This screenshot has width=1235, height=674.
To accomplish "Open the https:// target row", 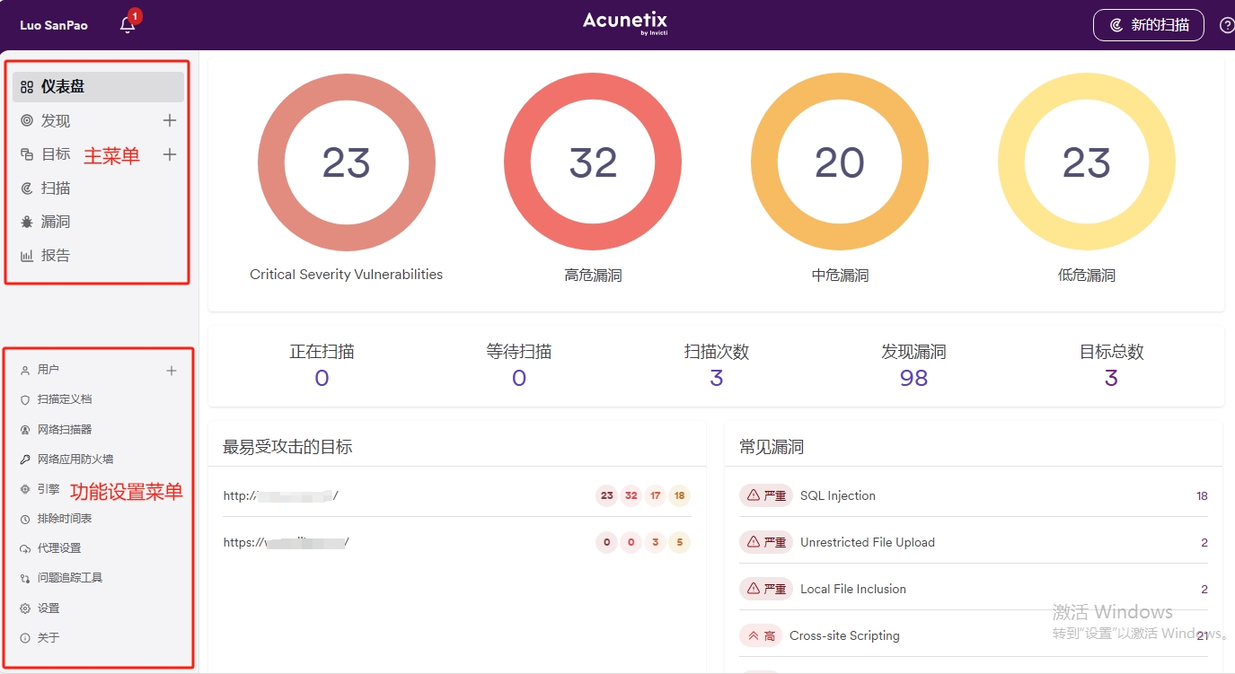I will (x=456, y=542).
